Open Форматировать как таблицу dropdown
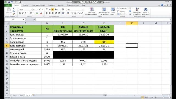 tap(104, 11)
